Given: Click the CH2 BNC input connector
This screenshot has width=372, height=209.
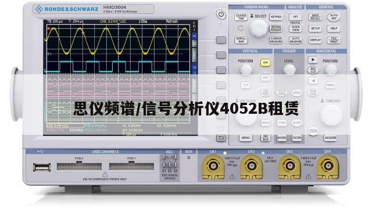Looking at the screenshot, I should click(x=251, y=166).
